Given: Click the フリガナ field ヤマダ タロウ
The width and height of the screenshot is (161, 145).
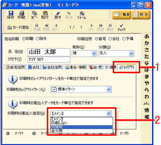Looking at the screenshot, I should tap(49, 59).
